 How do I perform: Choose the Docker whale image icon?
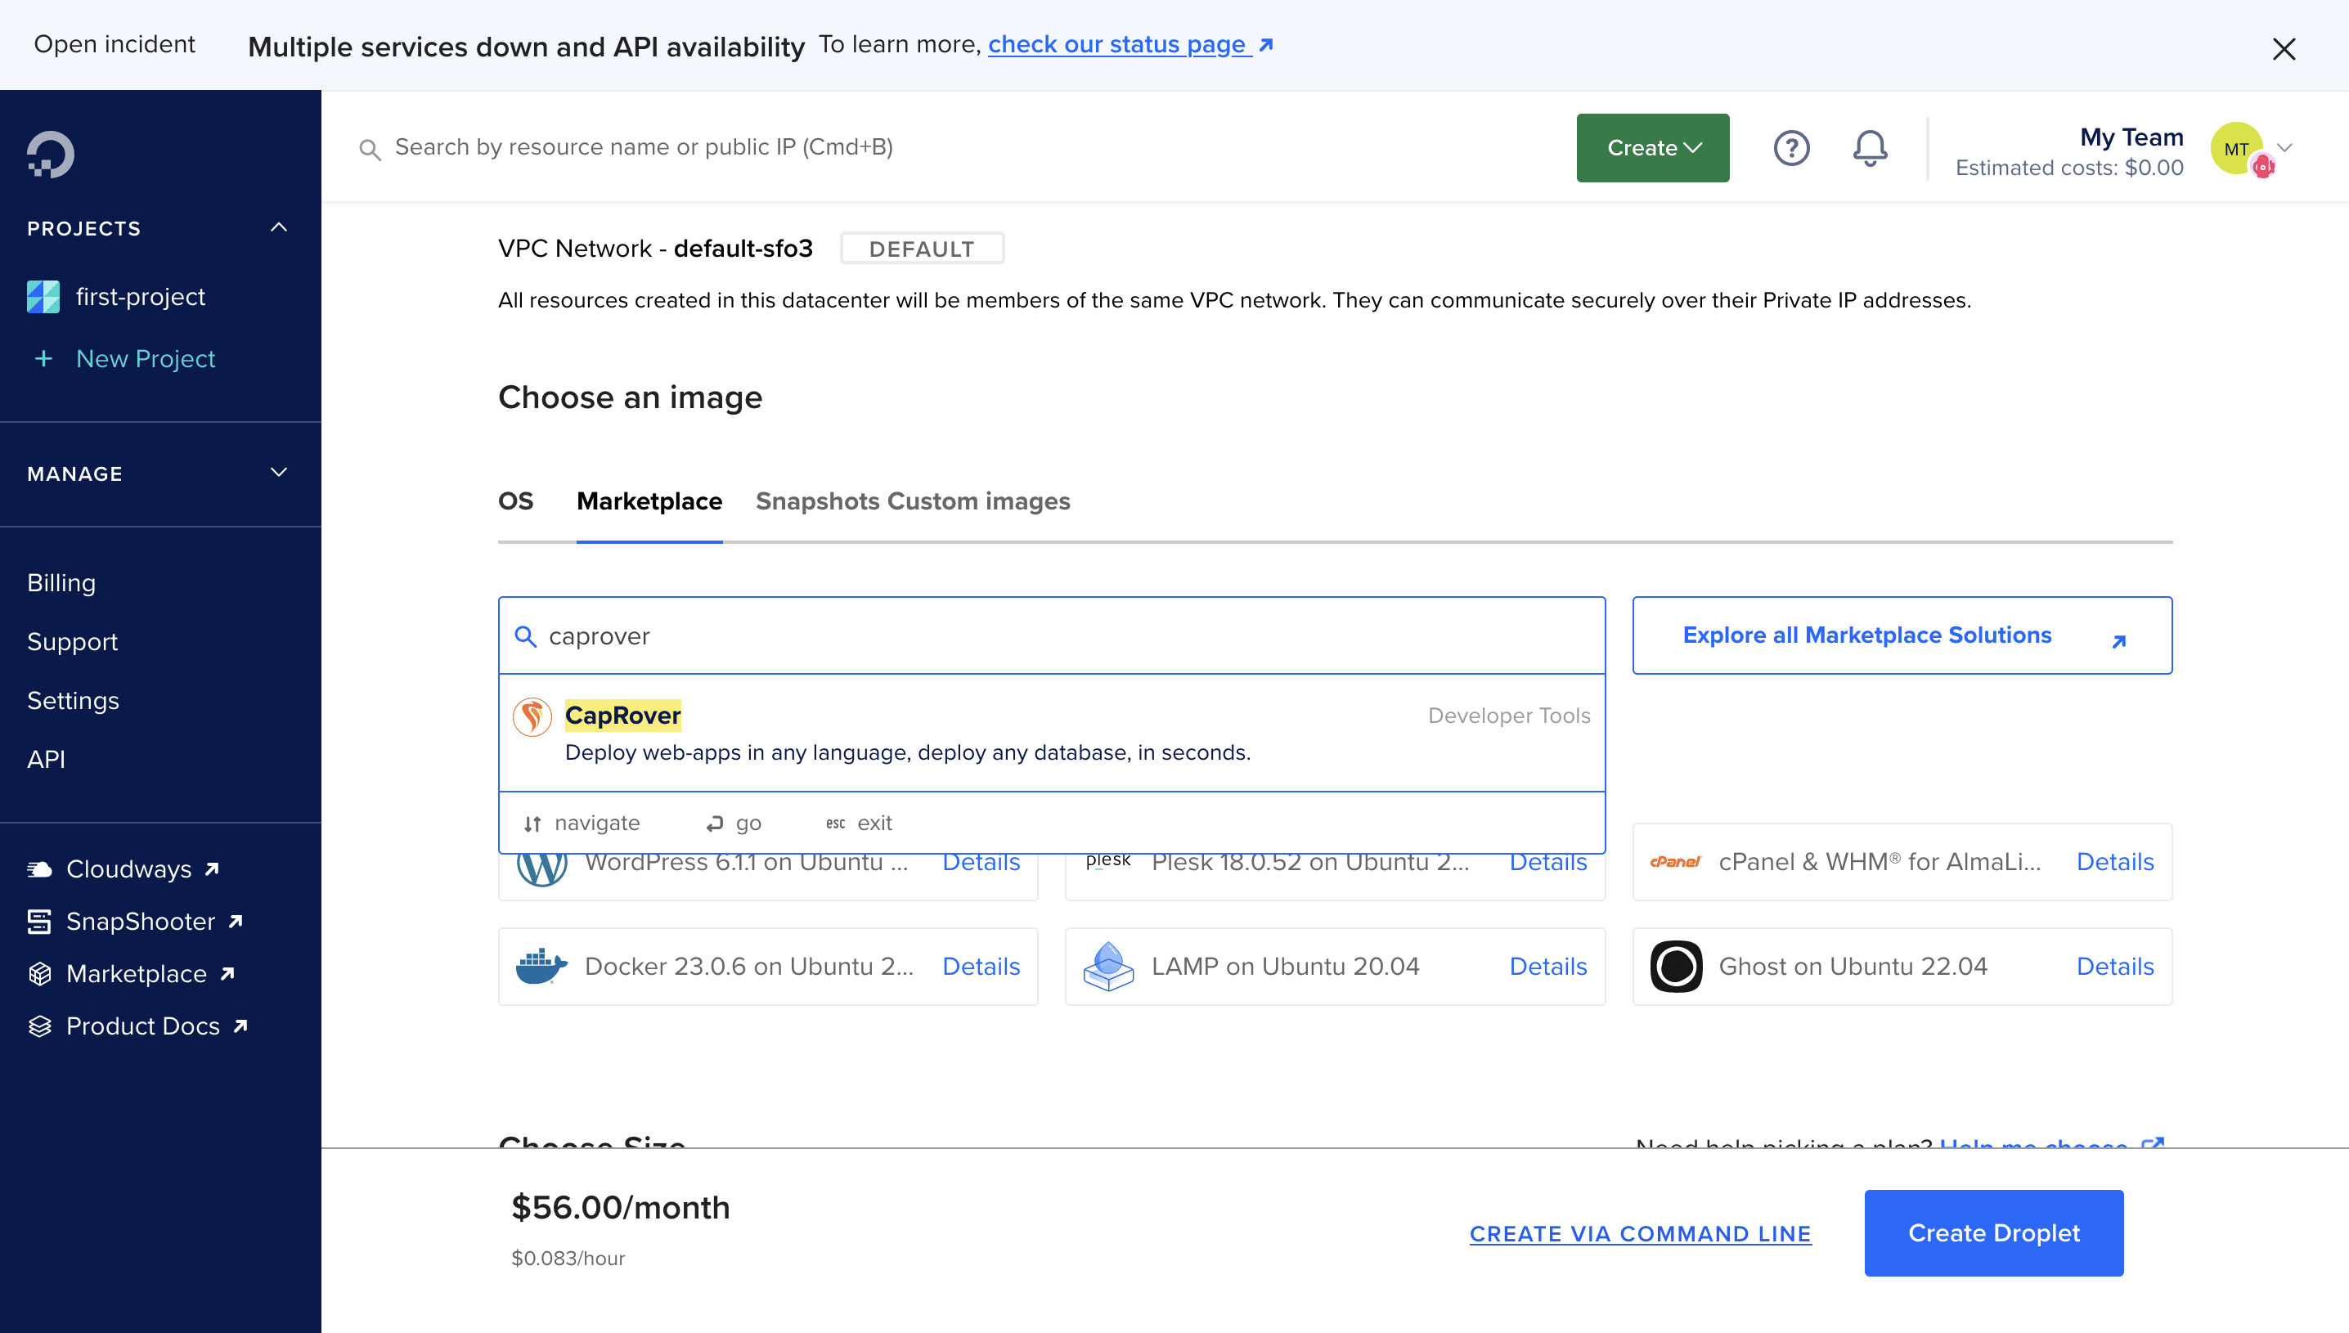(541, 966)
